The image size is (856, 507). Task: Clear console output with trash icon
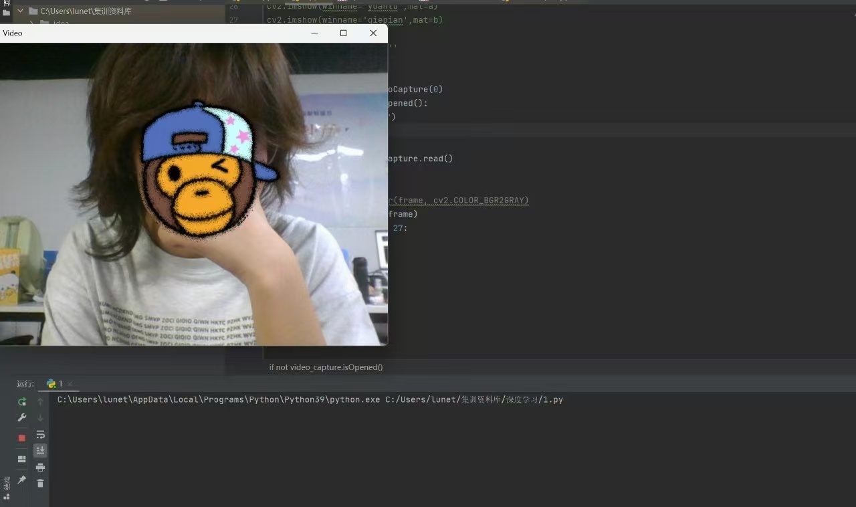pos(40,483)
